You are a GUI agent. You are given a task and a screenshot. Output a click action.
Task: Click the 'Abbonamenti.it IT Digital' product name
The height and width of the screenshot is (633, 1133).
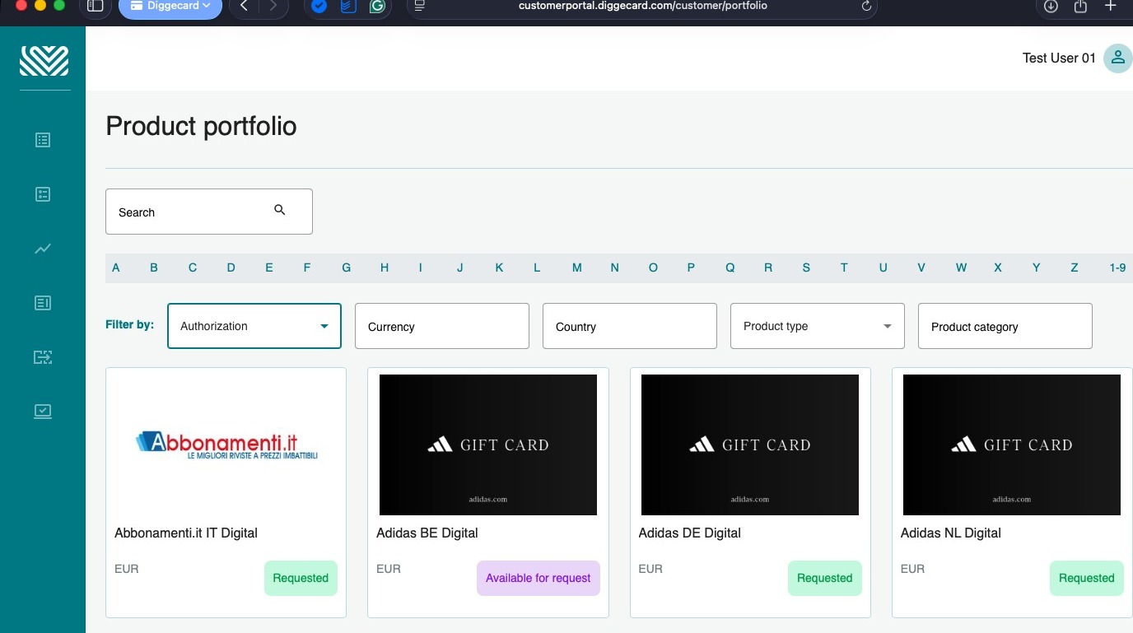(x=186, y=533)
